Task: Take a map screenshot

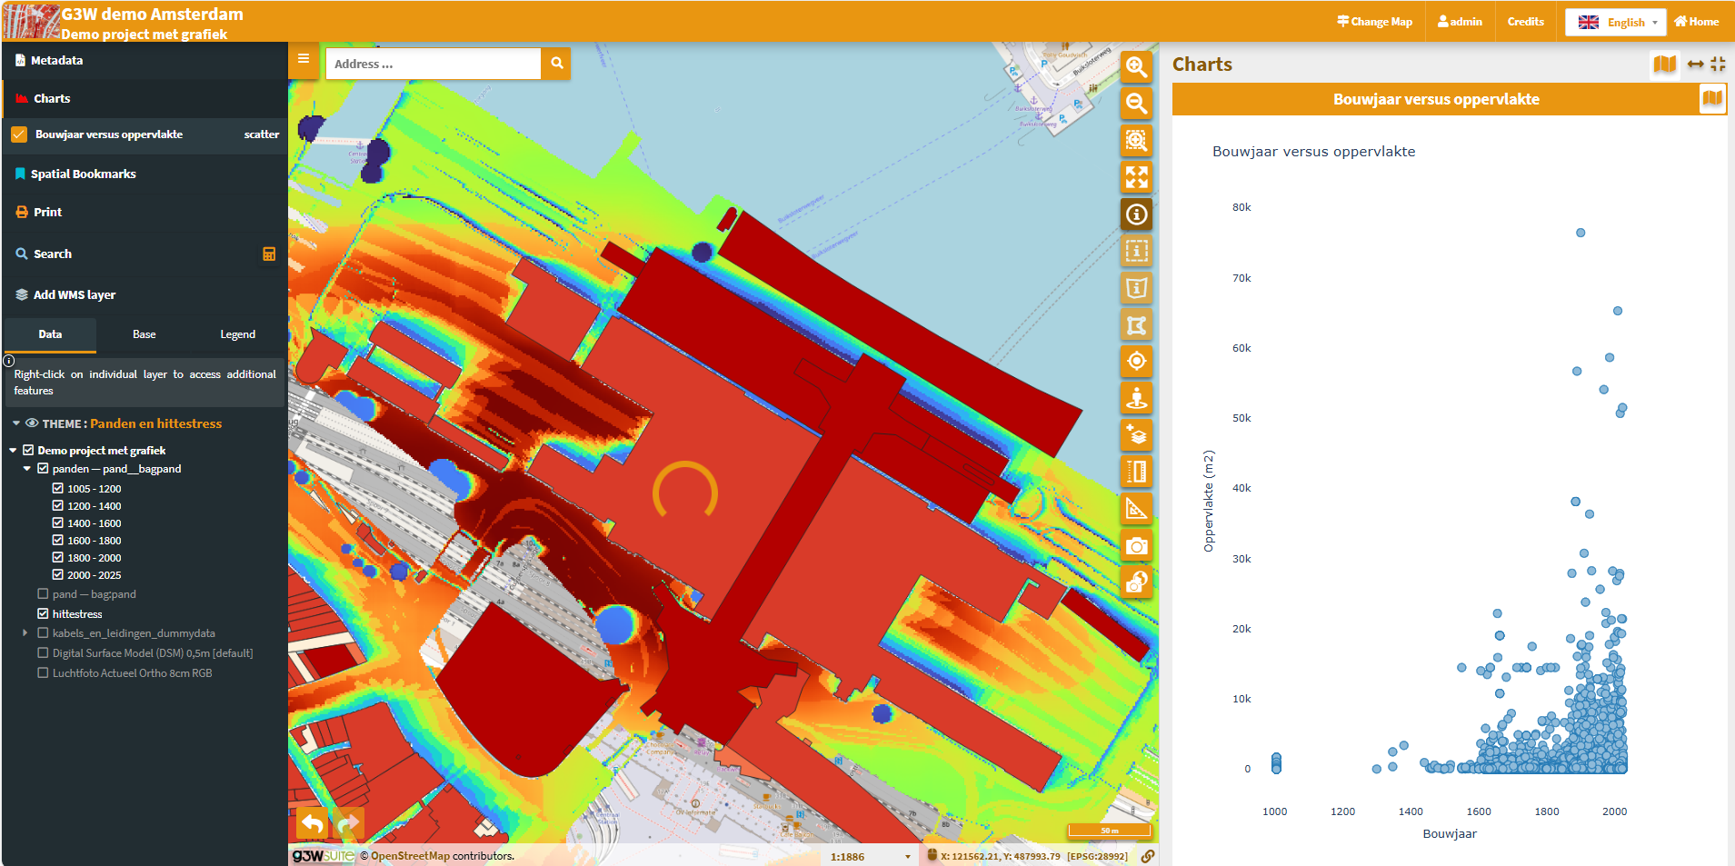Action: [1136, 546]
